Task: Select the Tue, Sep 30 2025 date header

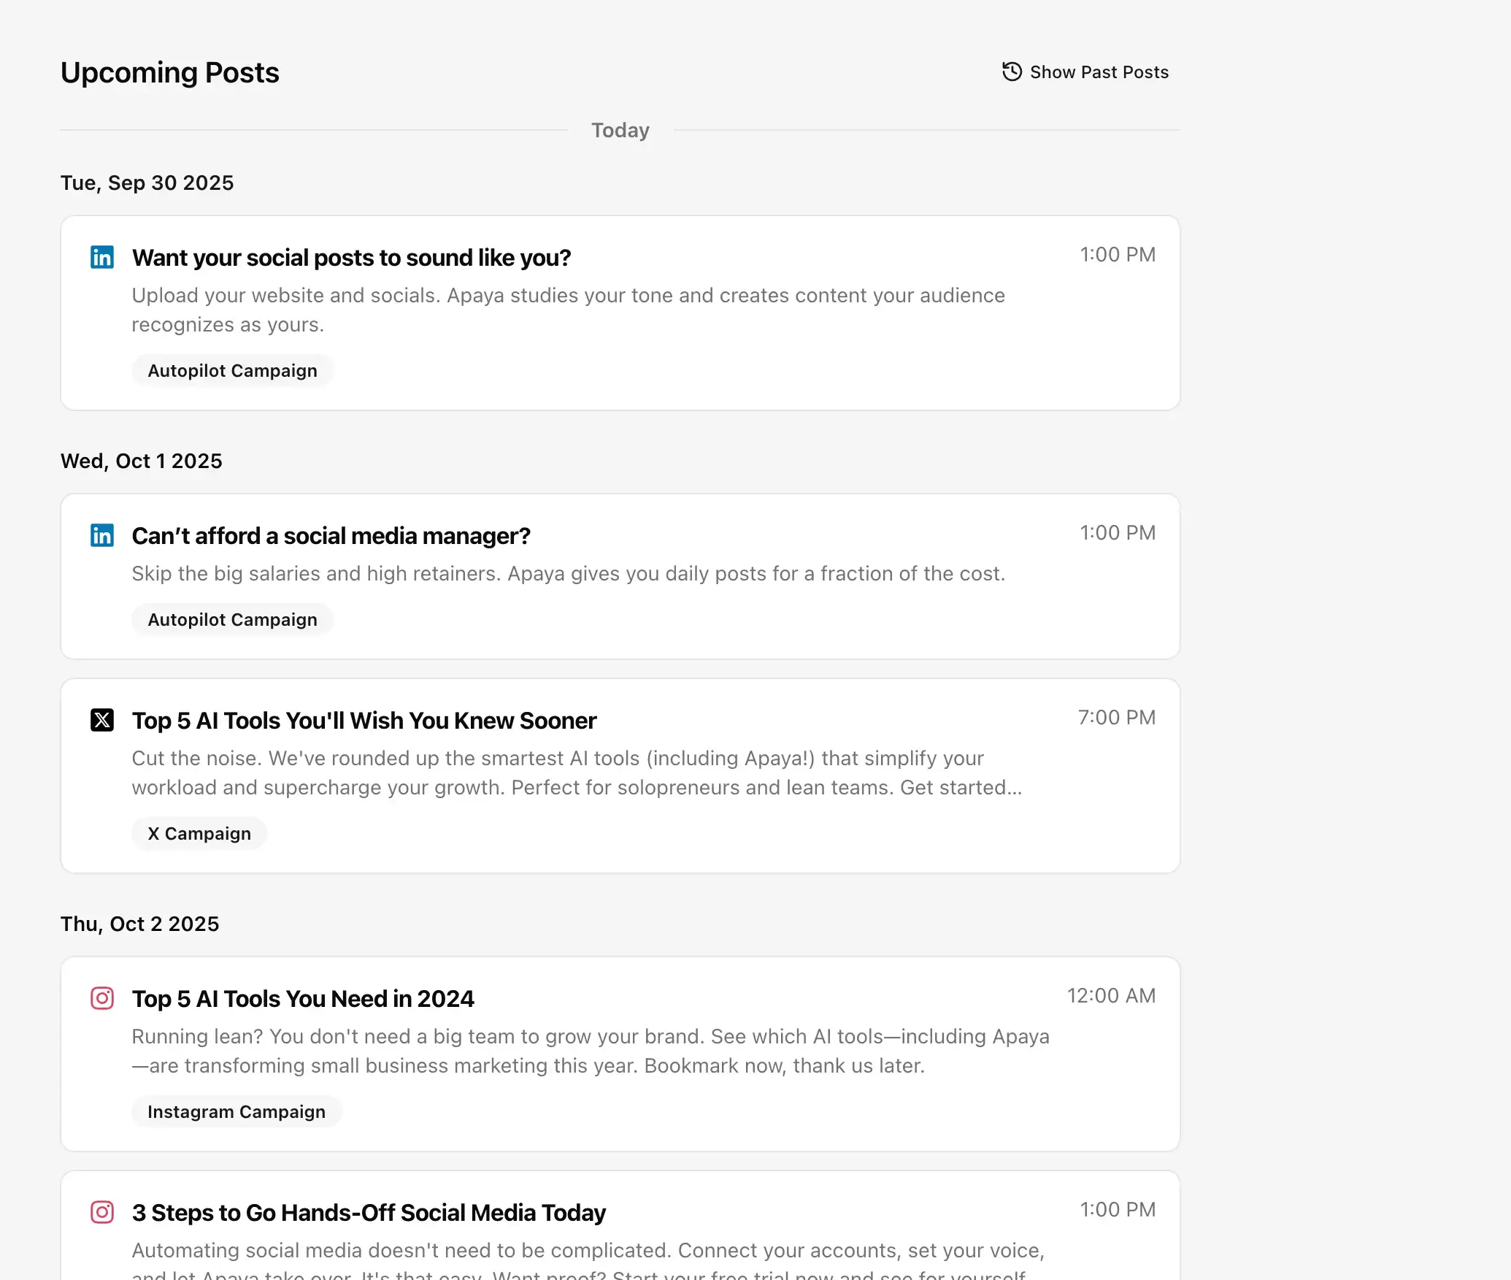Action: pos(147,183)
